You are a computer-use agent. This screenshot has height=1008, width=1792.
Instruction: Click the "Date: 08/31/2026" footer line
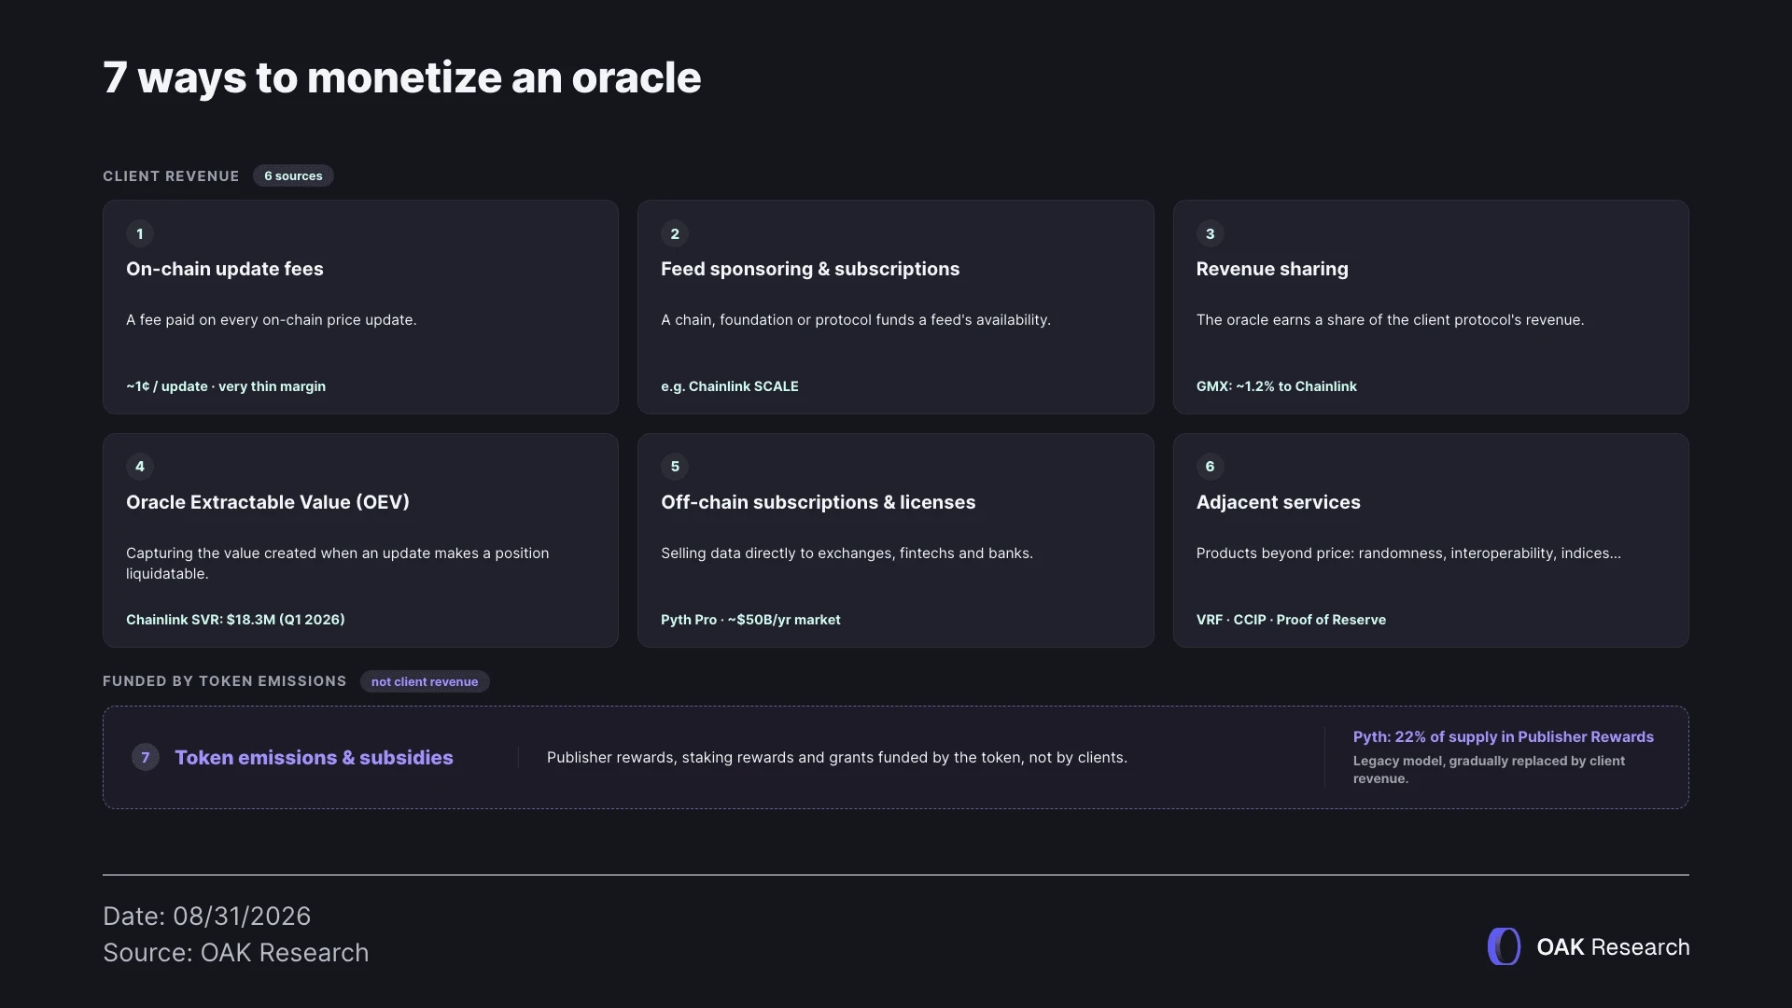point(207,917)
